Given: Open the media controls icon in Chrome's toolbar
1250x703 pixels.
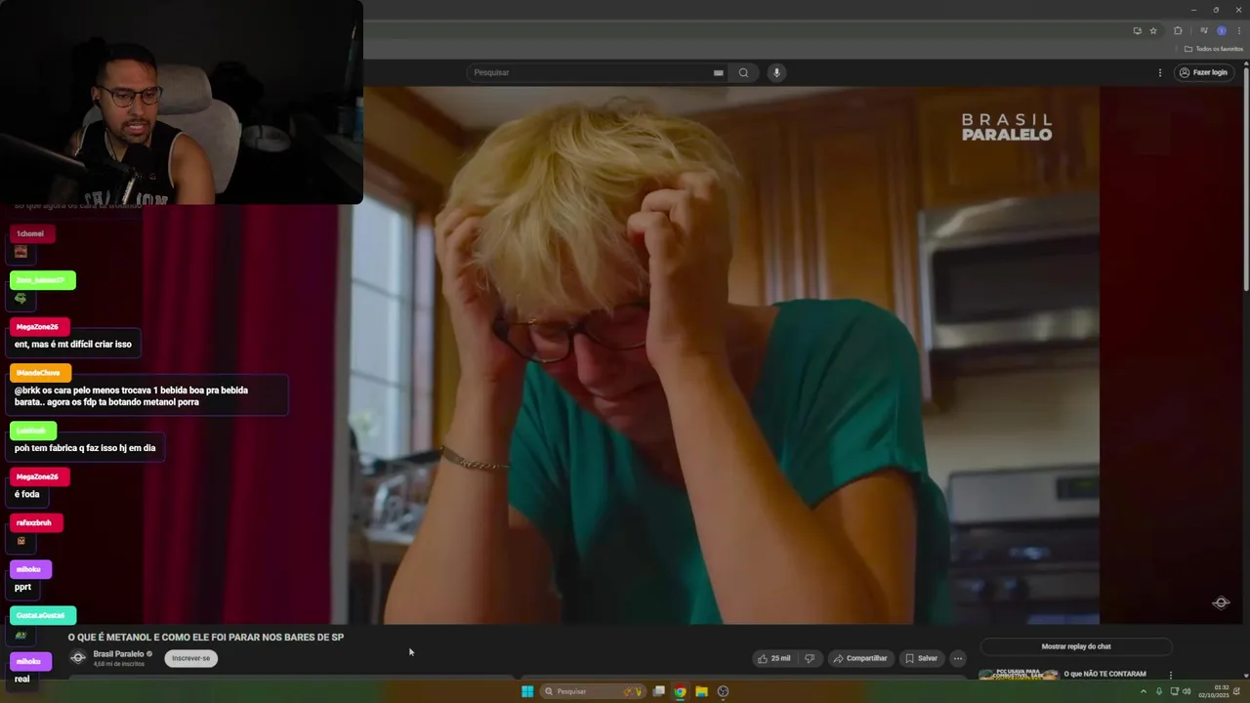Looking at the screenshot, I should coord(1203,30).
